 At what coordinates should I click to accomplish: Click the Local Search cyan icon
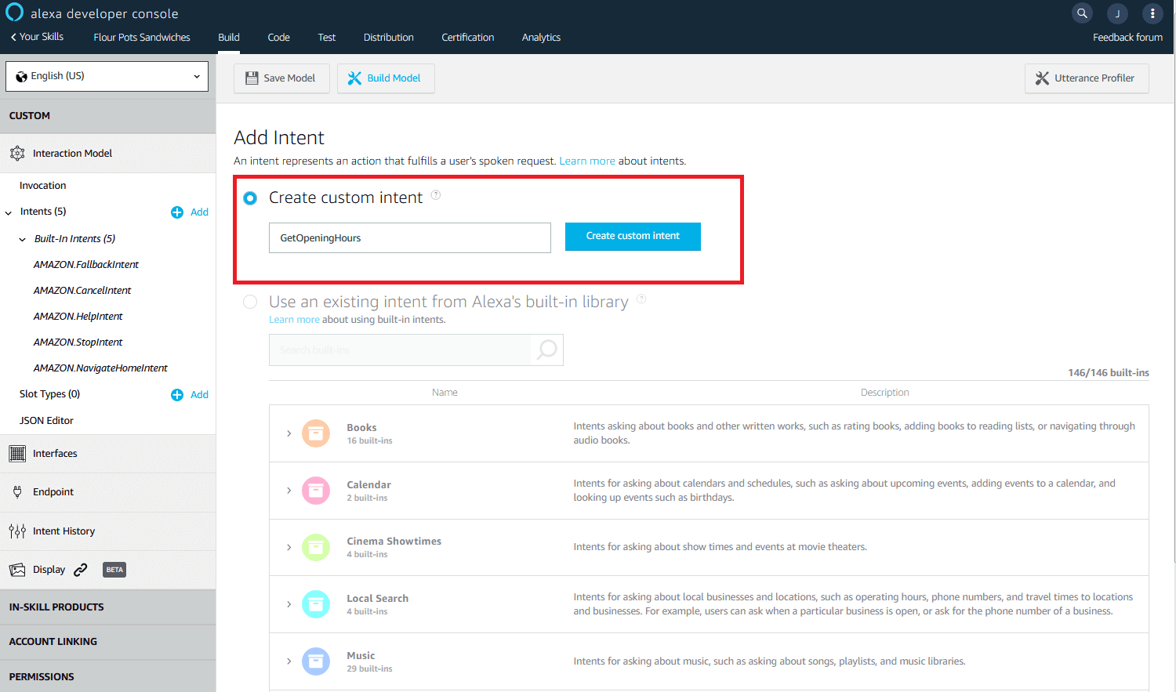pos(316,604)
